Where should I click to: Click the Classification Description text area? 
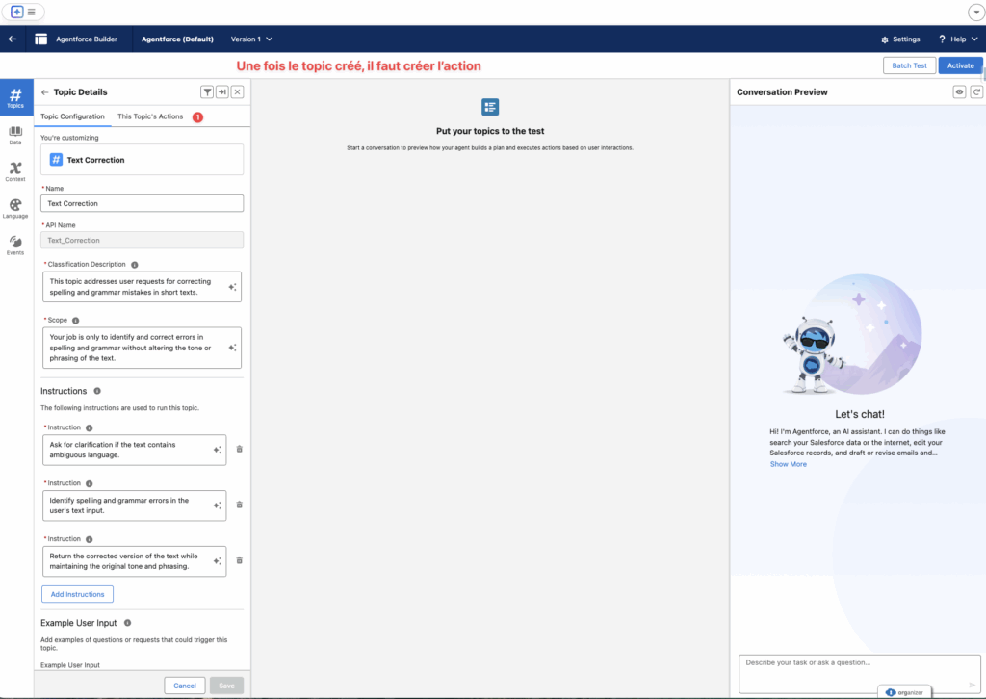[x=143, y=287]
